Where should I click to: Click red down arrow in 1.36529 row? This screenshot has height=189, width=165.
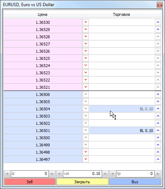coord(86,30)
